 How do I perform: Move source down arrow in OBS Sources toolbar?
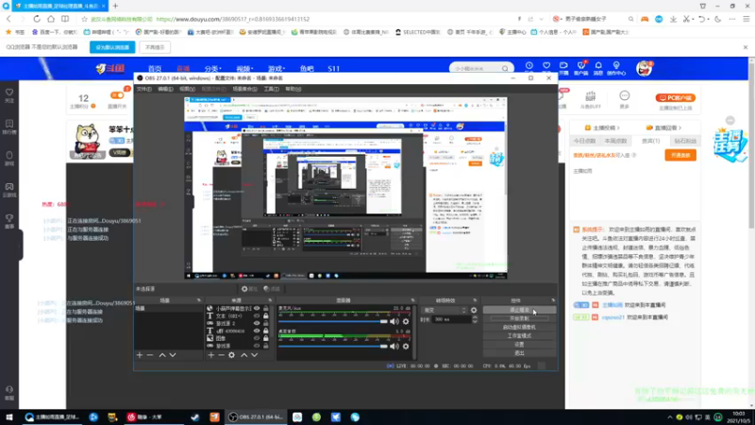[x=254, y=355]
